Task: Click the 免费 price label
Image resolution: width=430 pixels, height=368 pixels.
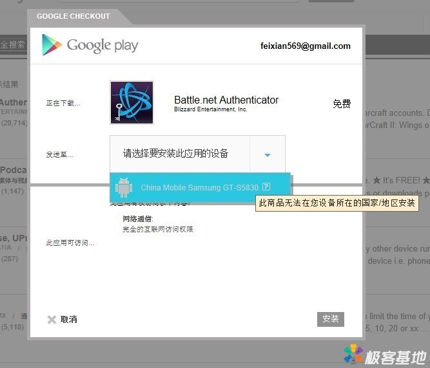Action: (x=341, y=104)
